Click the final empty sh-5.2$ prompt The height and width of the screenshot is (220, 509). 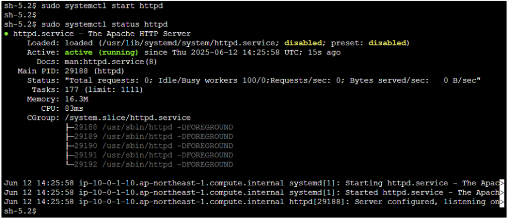20,211
